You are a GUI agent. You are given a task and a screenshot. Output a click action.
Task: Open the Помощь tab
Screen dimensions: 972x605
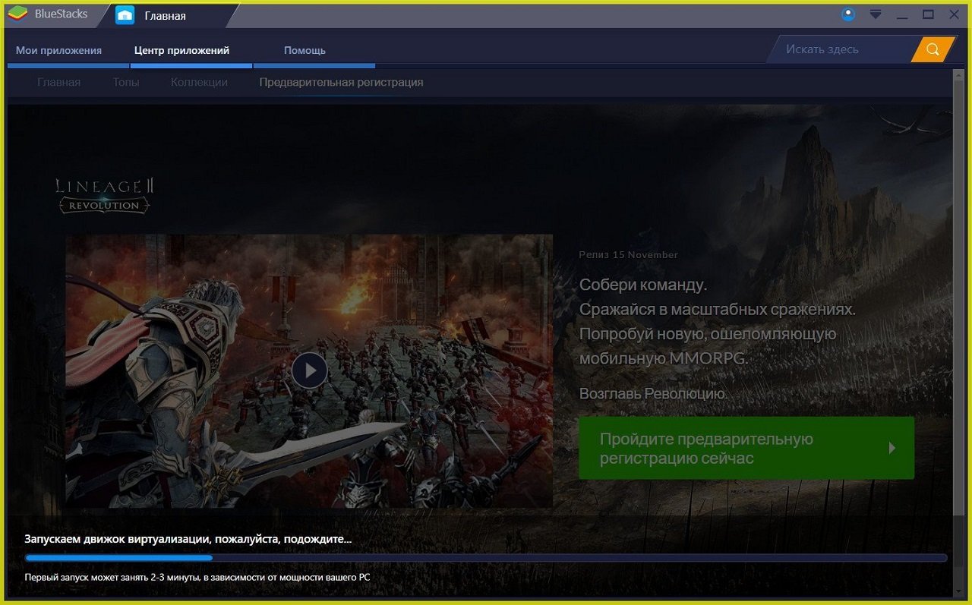tap(305, 50)
